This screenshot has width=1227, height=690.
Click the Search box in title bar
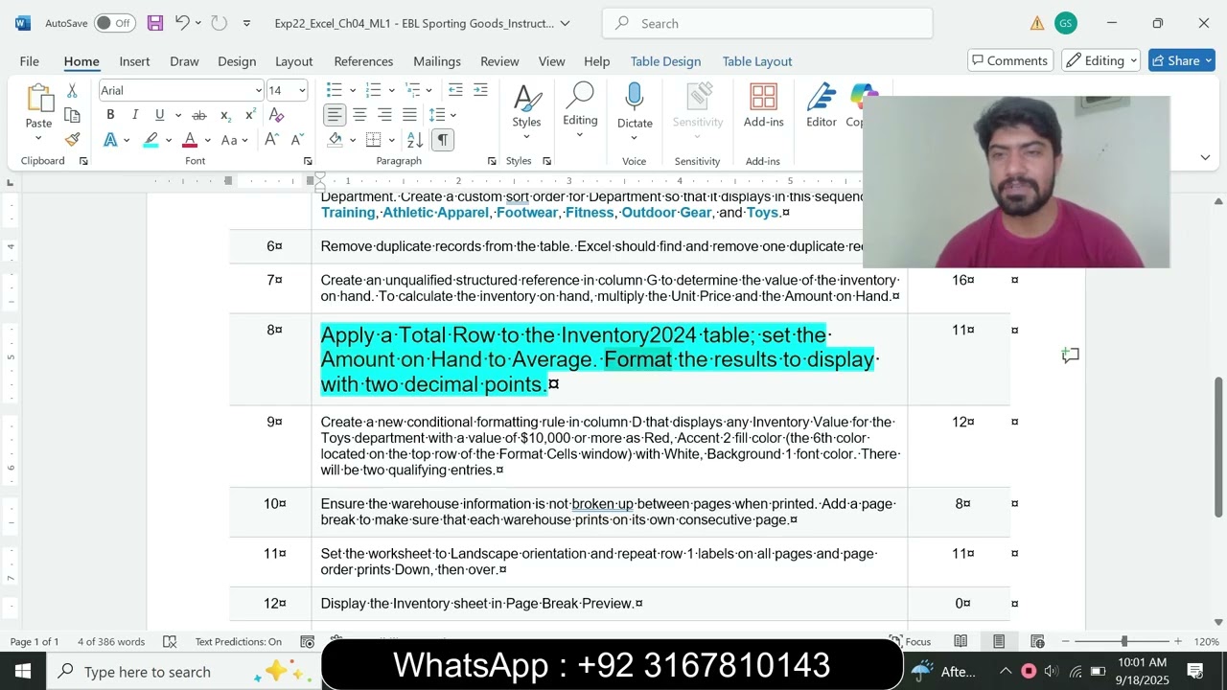[x=767, y=23]
